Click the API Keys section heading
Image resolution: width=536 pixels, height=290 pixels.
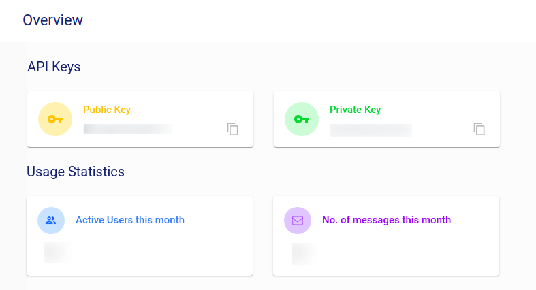tap(54, 67)
